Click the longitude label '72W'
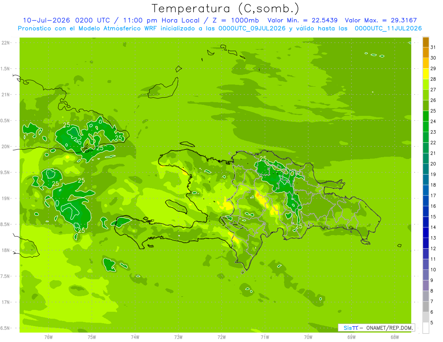 coord(221,337)
